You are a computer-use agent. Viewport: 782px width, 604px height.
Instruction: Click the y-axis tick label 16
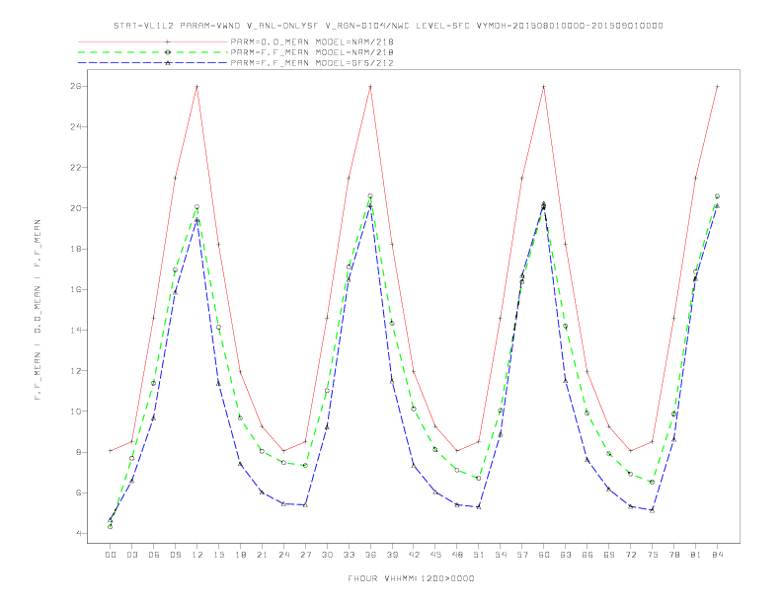(x=75, y=289)
